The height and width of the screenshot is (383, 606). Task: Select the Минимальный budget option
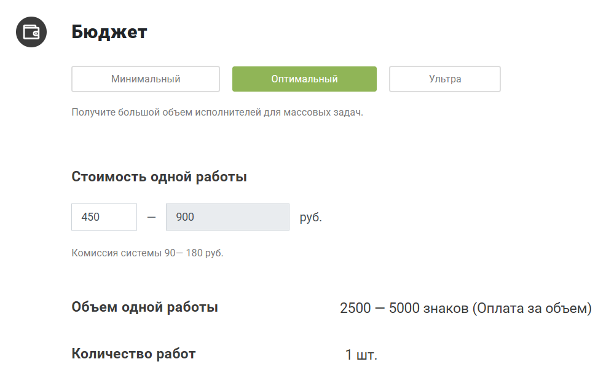pos(146,79)
